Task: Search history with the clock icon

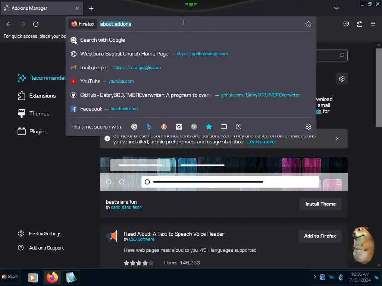Action: [x=238, y=127]
